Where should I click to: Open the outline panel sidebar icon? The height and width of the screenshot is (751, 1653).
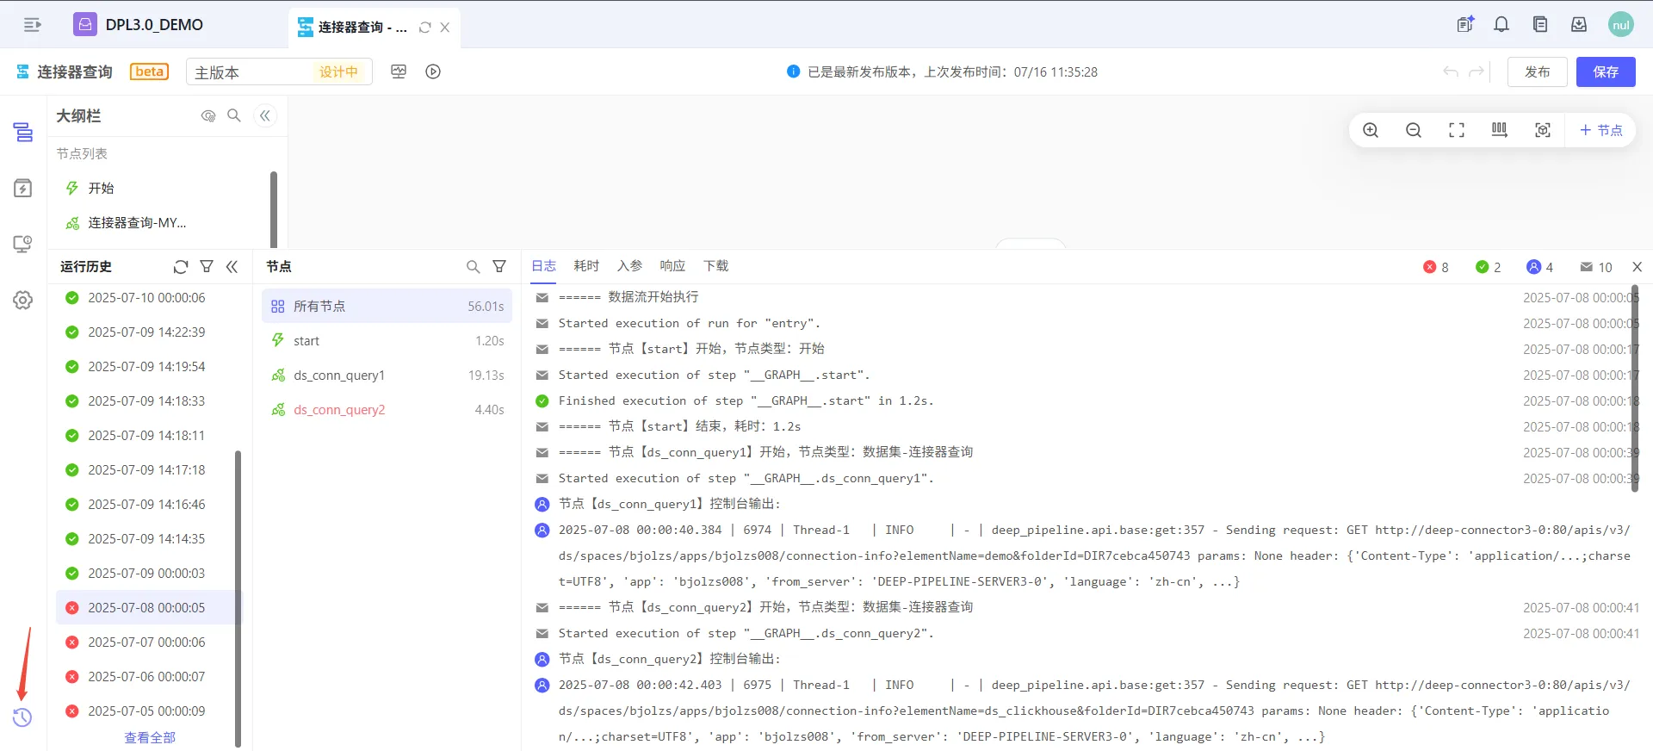pyautogui.click(x=23, y=132)
